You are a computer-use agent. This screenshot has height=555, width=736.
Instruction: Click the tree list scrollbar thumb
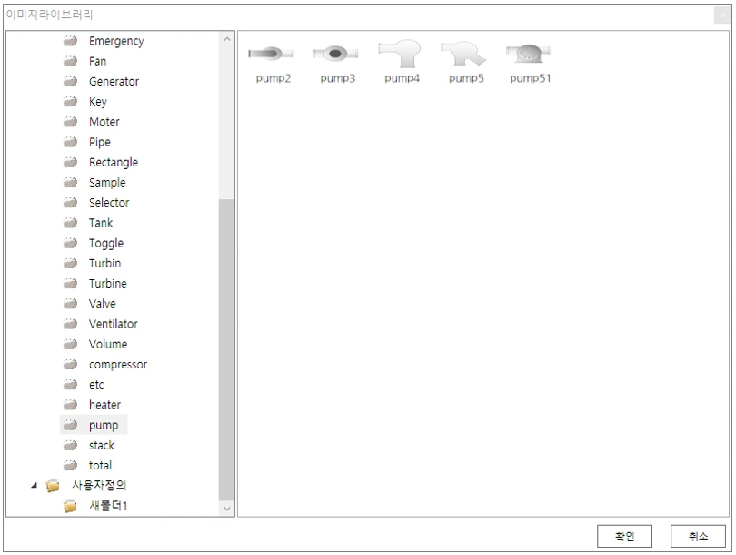pos(227,350)
